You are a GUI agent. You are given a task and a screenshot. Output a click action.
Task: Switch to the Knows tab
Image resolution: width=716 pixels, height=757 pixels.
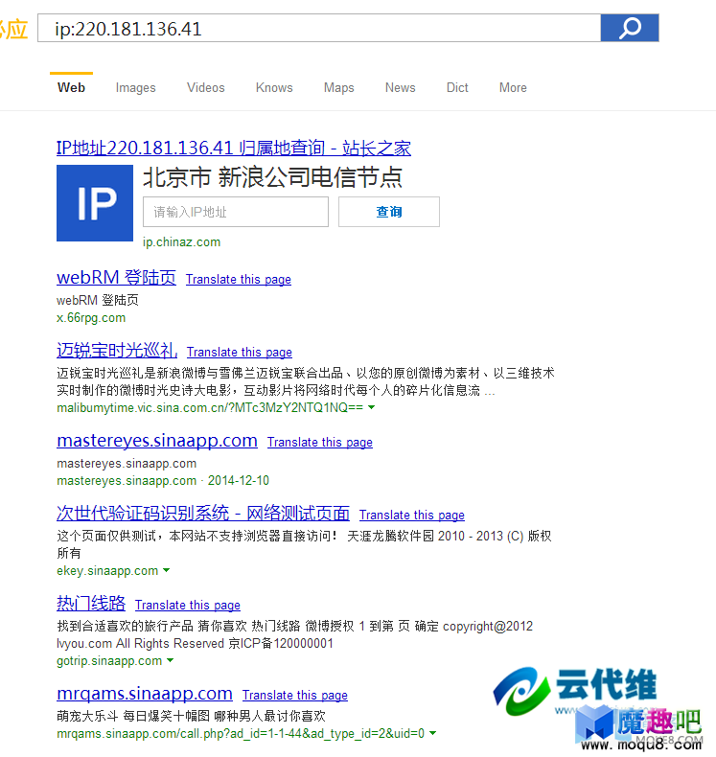(x=274, y=87)
